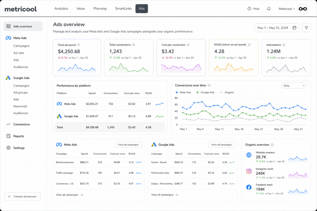Click the Google Ads sidebar logo
The height and width of the screenshot is (211, 317).
click(8, 78)
